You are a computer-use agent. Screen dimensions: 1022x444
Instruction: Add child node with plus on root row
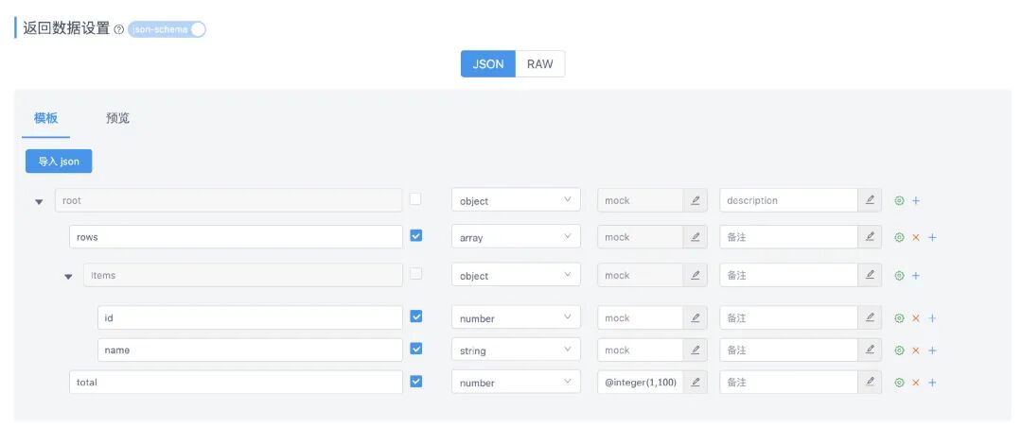[916, 200]
